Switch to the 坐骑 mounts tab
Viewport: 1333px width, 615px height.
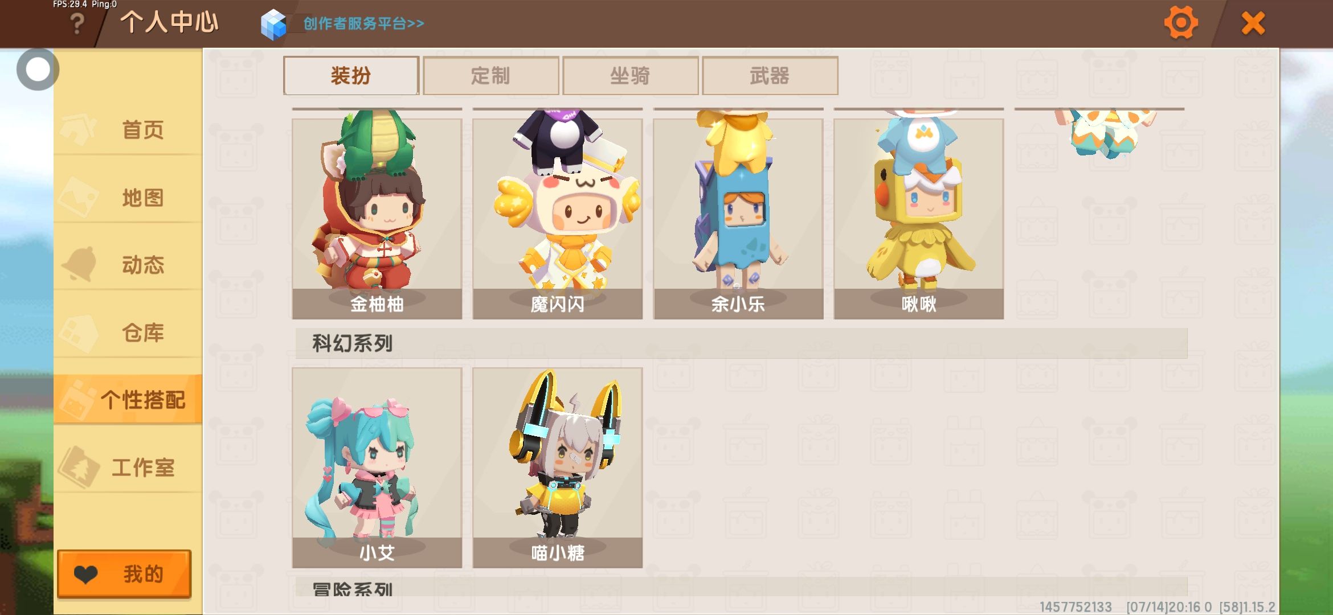point(630,76)
